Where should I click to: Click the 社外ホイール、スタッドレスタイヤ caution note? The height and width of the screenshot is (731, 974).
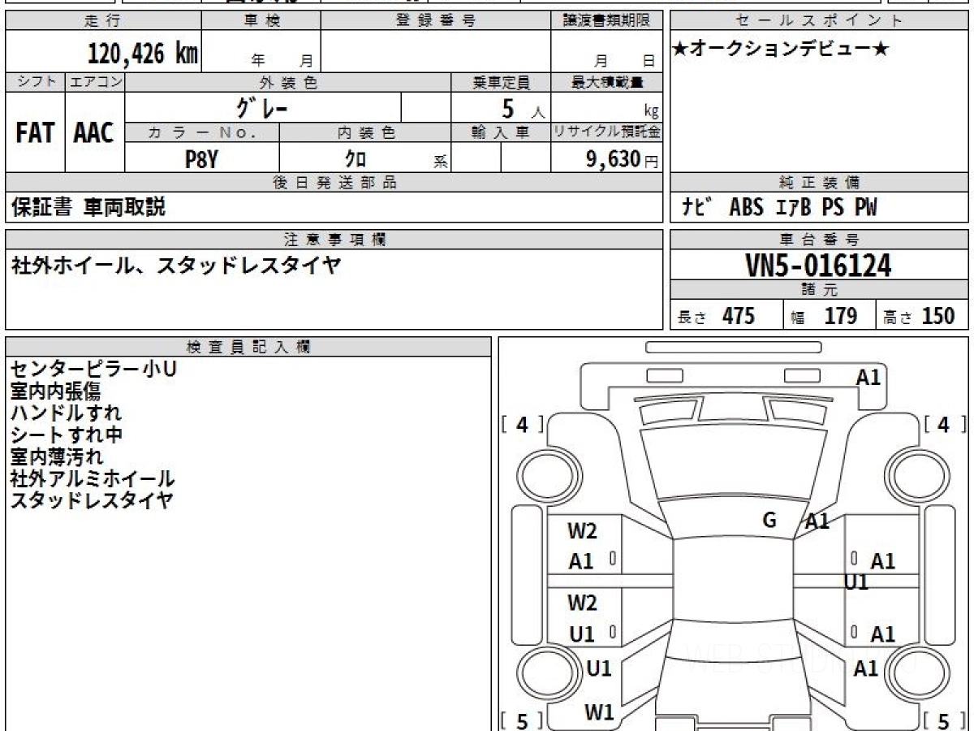click(x=176, y=266)
